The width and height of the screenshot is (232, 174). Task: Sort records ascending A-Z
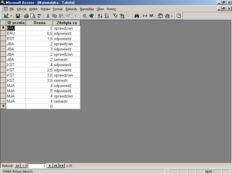(99, 16)
